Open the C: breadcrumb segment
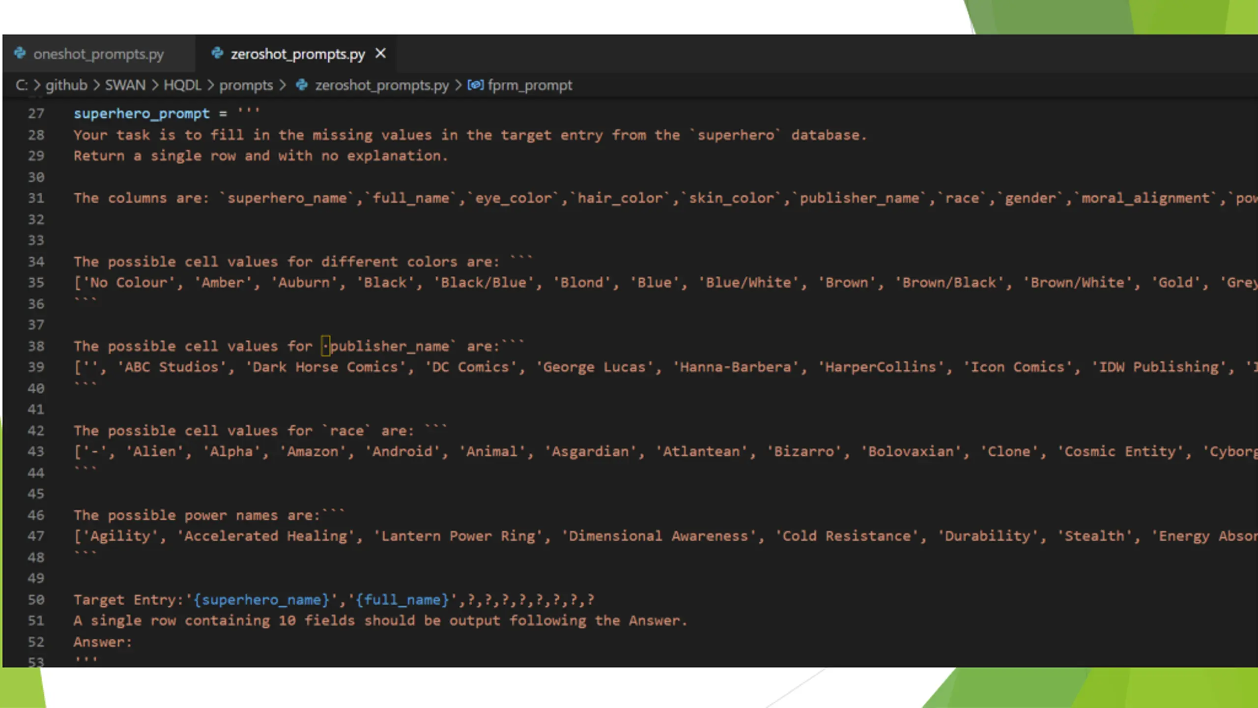Viewport: 1258px width, 708px height. [x=21, y=85]
